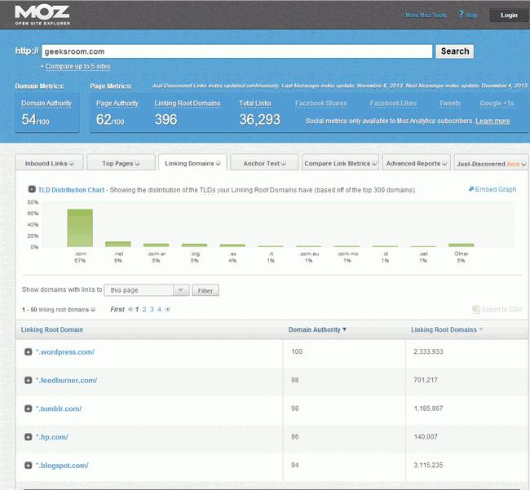This screenshot has width=530, height=490.
Task: Click the Help link text
Action: pos(471,15)
